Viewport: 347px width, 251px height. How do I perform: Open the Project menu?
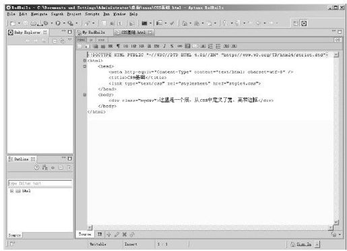coord(74,14)
